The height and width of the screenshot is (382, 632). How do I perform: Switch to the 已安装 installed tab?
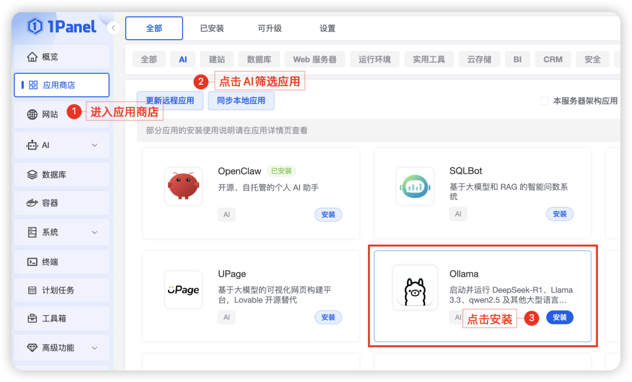[211, 27]
